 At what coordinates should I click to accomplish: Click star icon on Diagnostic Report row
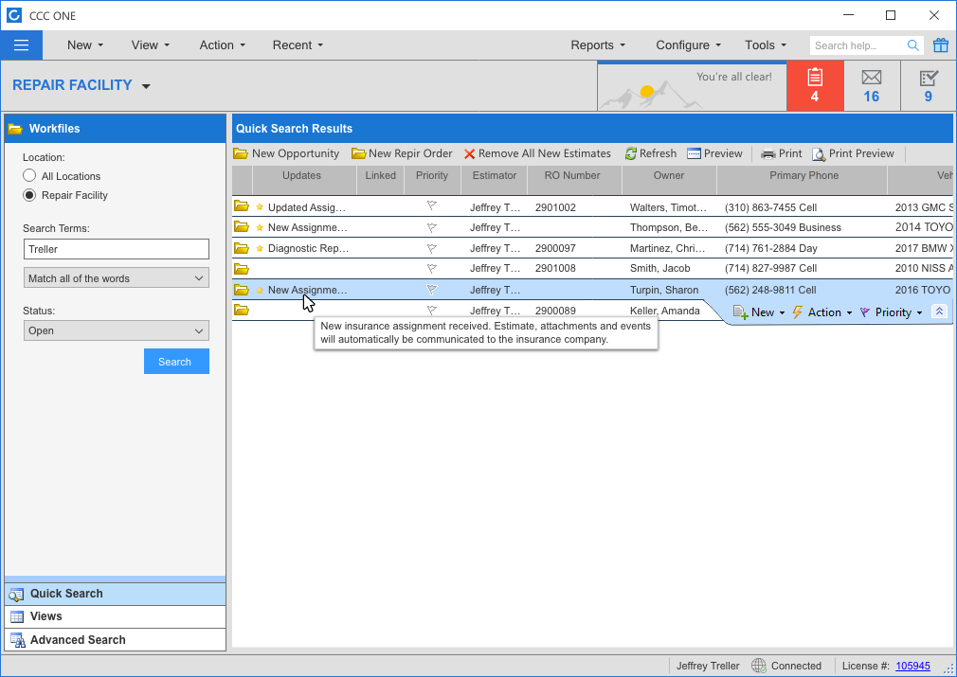pos(260,248)
